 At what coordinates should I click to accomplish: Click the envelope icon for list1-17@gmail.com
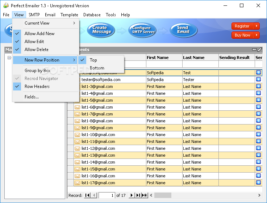click(x=77, y=183)
